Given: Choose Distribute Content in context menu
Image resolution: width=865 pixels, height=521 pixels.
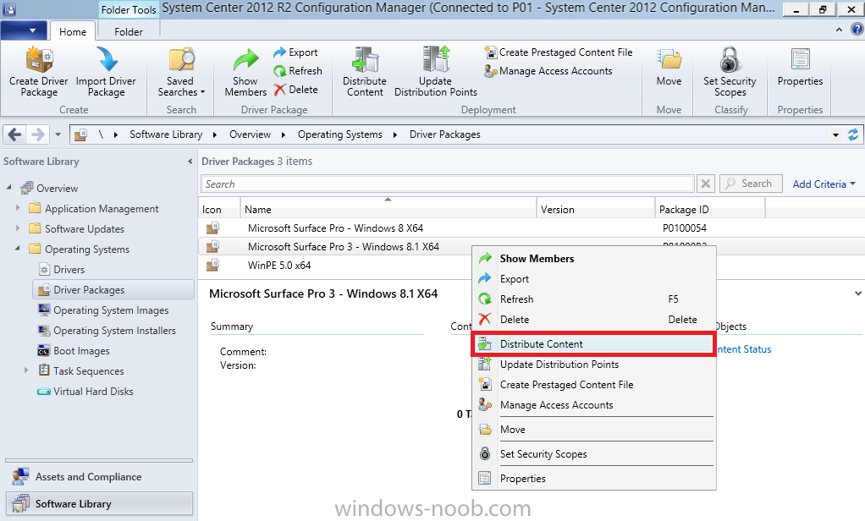Looking at the screenshot, I should click(x=593, y=344).
